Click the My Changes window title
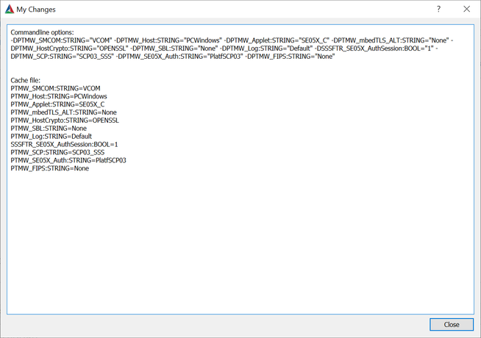This screenshot has height=338, width=481. (36, 10)
